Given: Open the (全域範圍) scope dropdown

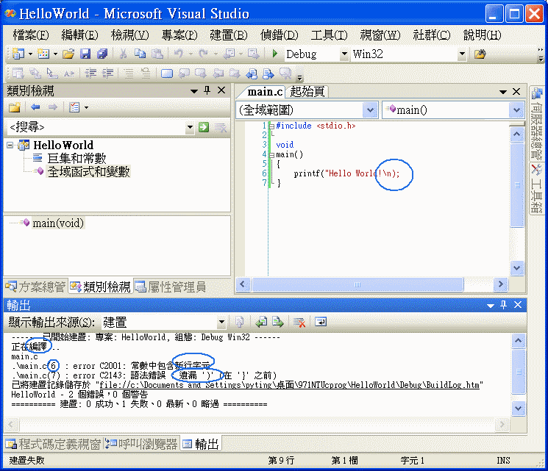Looking at the screenshot, I should pyautogui.click(x=370, y=110).
